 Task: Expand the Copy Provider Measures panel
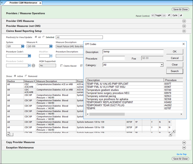click(184, 143)
